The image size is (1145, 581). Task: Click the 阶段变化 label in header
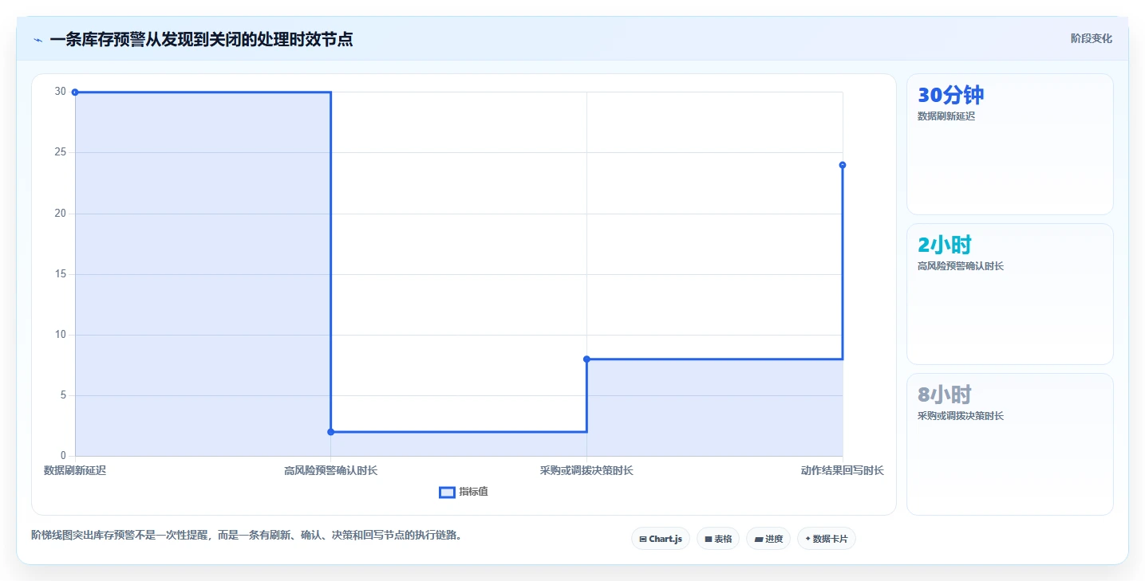1091,38
